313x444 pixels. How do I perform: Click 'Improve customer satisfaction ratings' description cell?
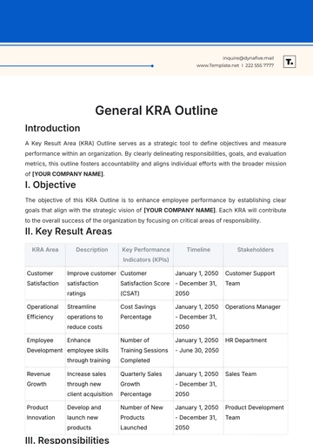tap(91, 284)
